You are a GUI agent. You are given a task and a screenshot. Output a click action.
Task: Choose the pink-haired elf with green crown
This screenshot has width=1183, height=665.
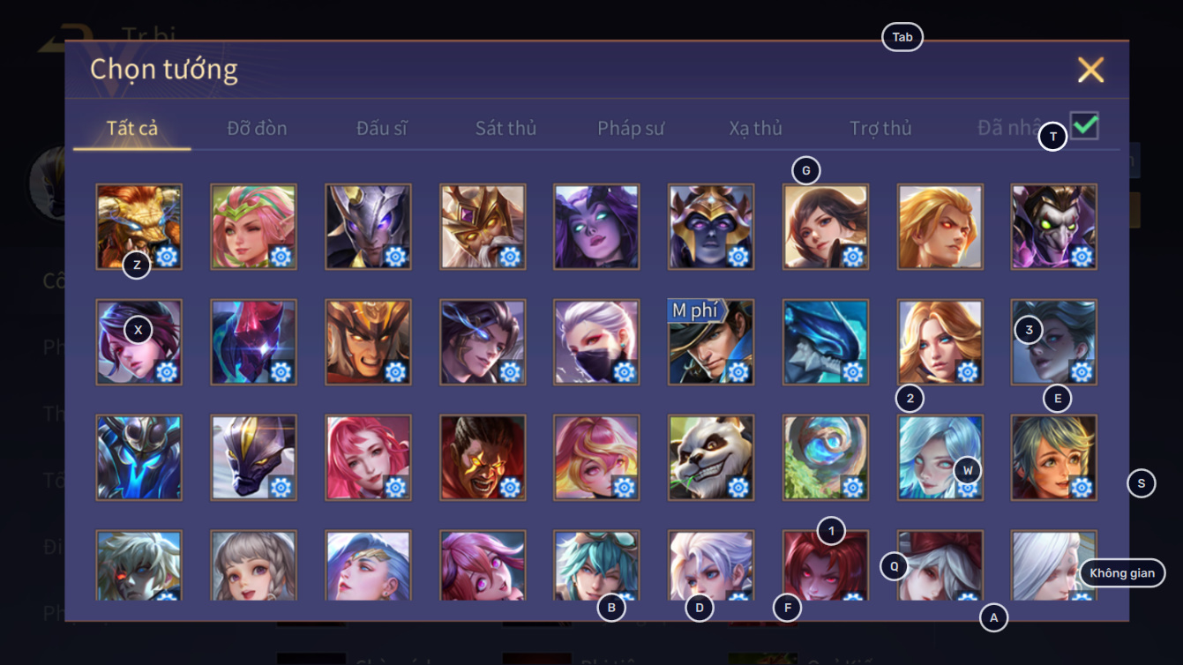[x=254, y=227]
